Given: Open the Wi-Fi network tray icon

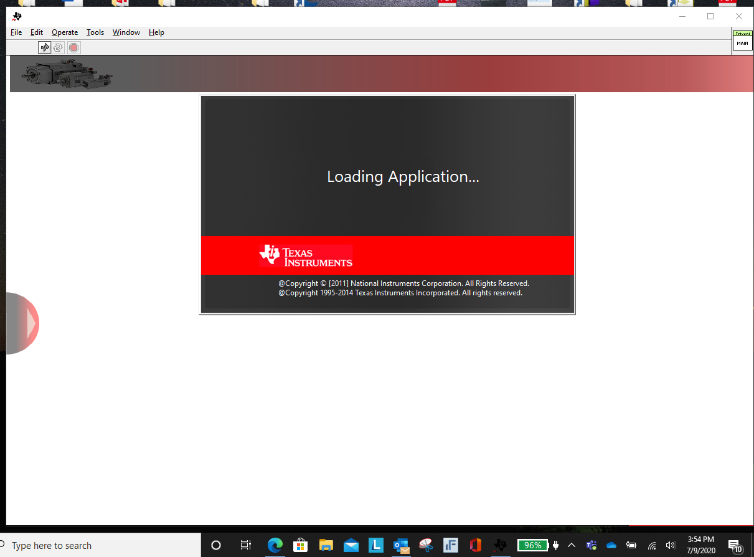Looking at the screenshot, I should click(x=652, y=545).
